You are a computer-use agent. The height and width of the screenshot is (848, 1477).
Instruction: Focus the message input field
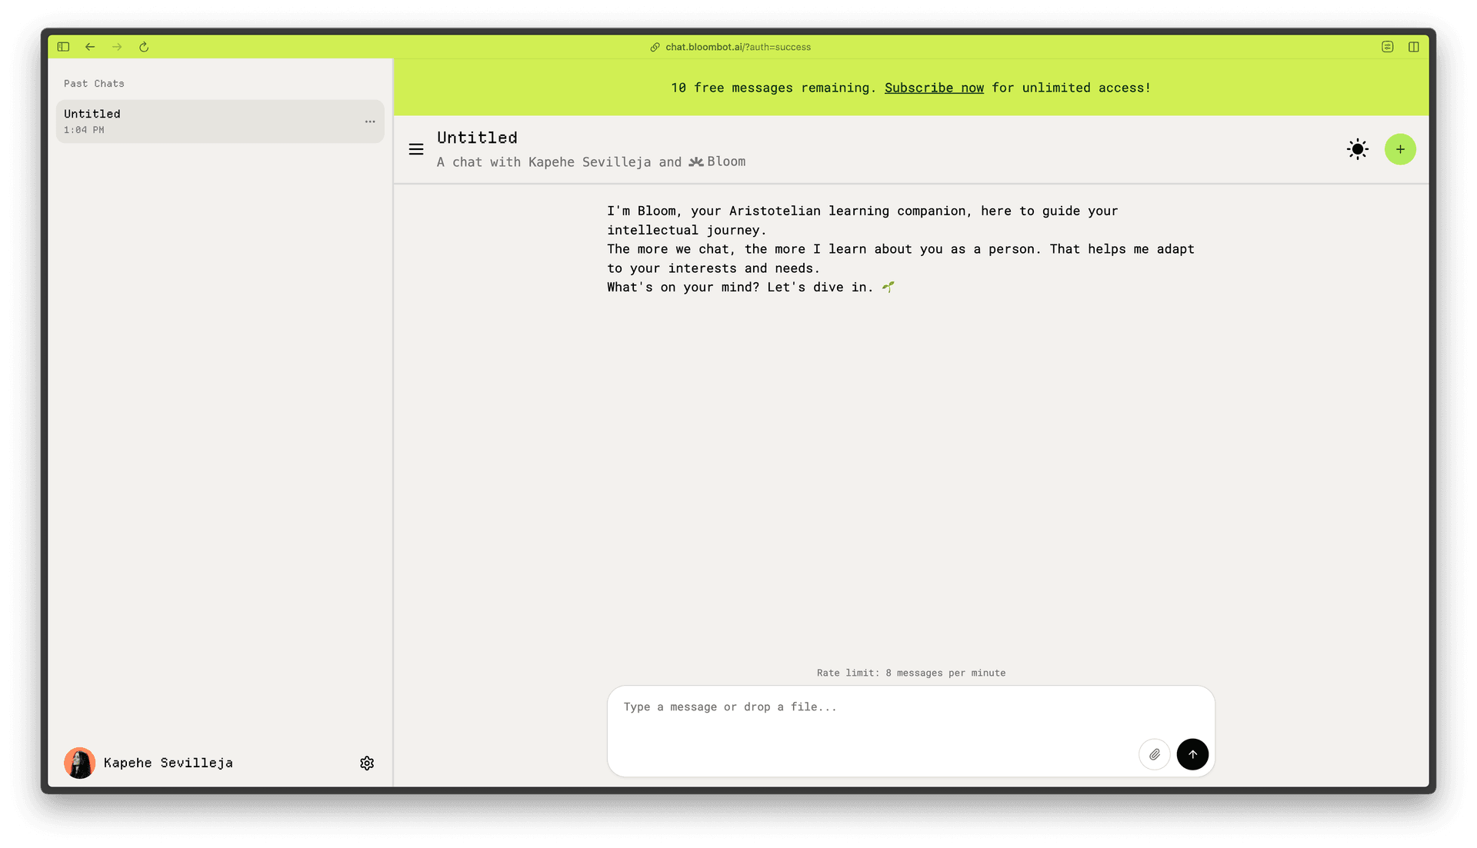[869, 719]
